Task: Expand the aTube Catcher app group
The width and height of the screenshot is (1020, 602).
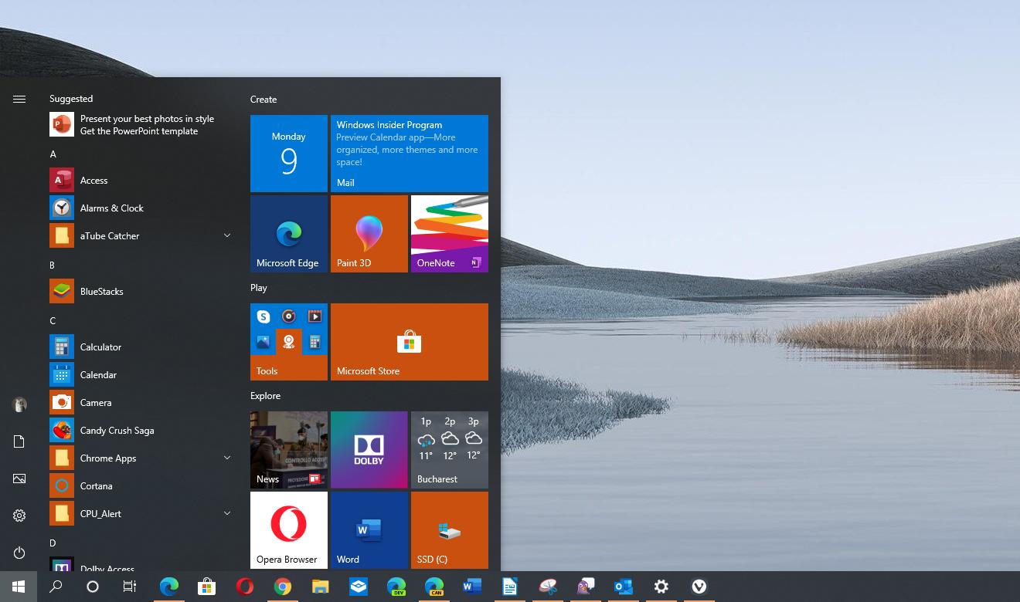Action: (x=226, y=235)
